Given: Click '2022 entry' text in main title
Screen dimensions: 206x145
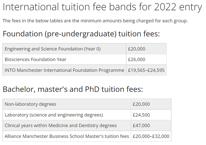Looking at the screenshot, I should (x=178, y=7).
